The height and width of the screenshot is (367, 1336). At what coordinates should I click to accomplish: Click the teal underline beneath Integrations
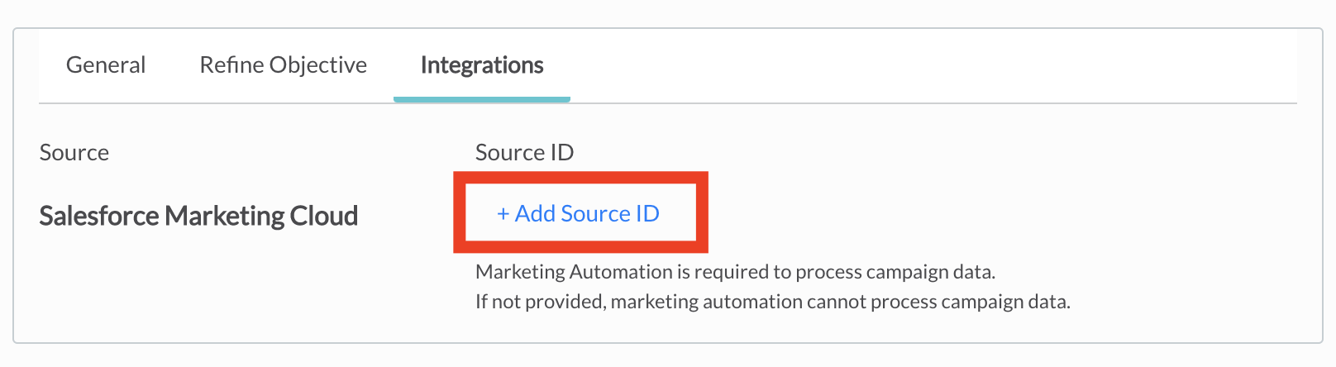482,99
